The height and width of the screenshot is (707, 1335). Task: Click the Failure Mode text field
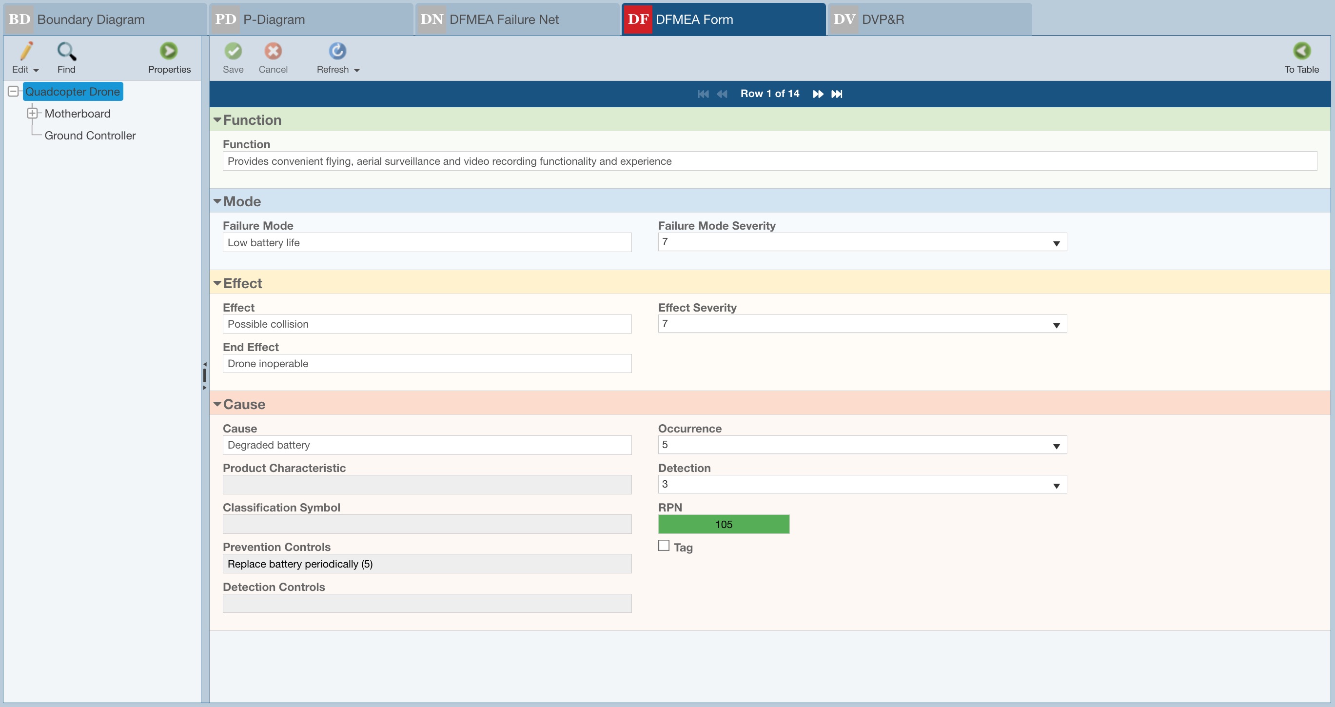427,243
